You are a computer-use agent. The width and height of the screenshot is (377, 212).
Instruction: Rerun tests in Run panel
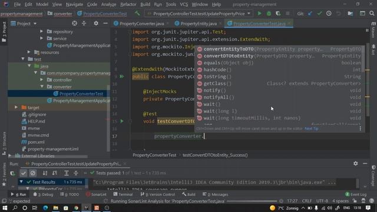[12, 173]
